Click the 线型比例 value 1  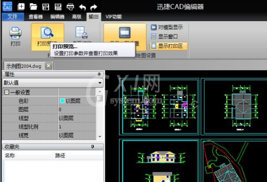pos(60,127)
